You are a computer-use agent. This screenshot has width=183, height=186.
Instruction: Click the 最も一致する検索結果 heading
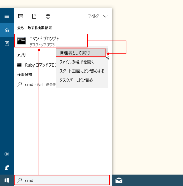(35, 28)
